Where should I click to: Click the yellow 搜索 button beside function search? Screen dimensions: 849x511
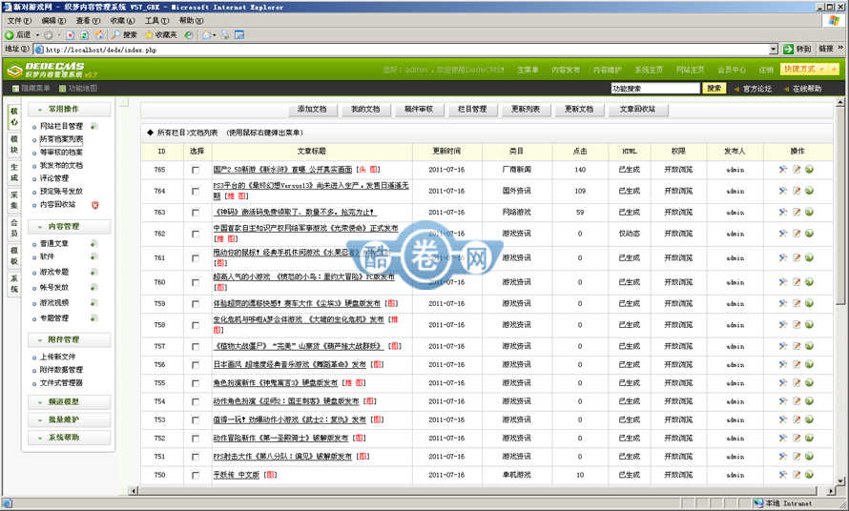(714, 89)
